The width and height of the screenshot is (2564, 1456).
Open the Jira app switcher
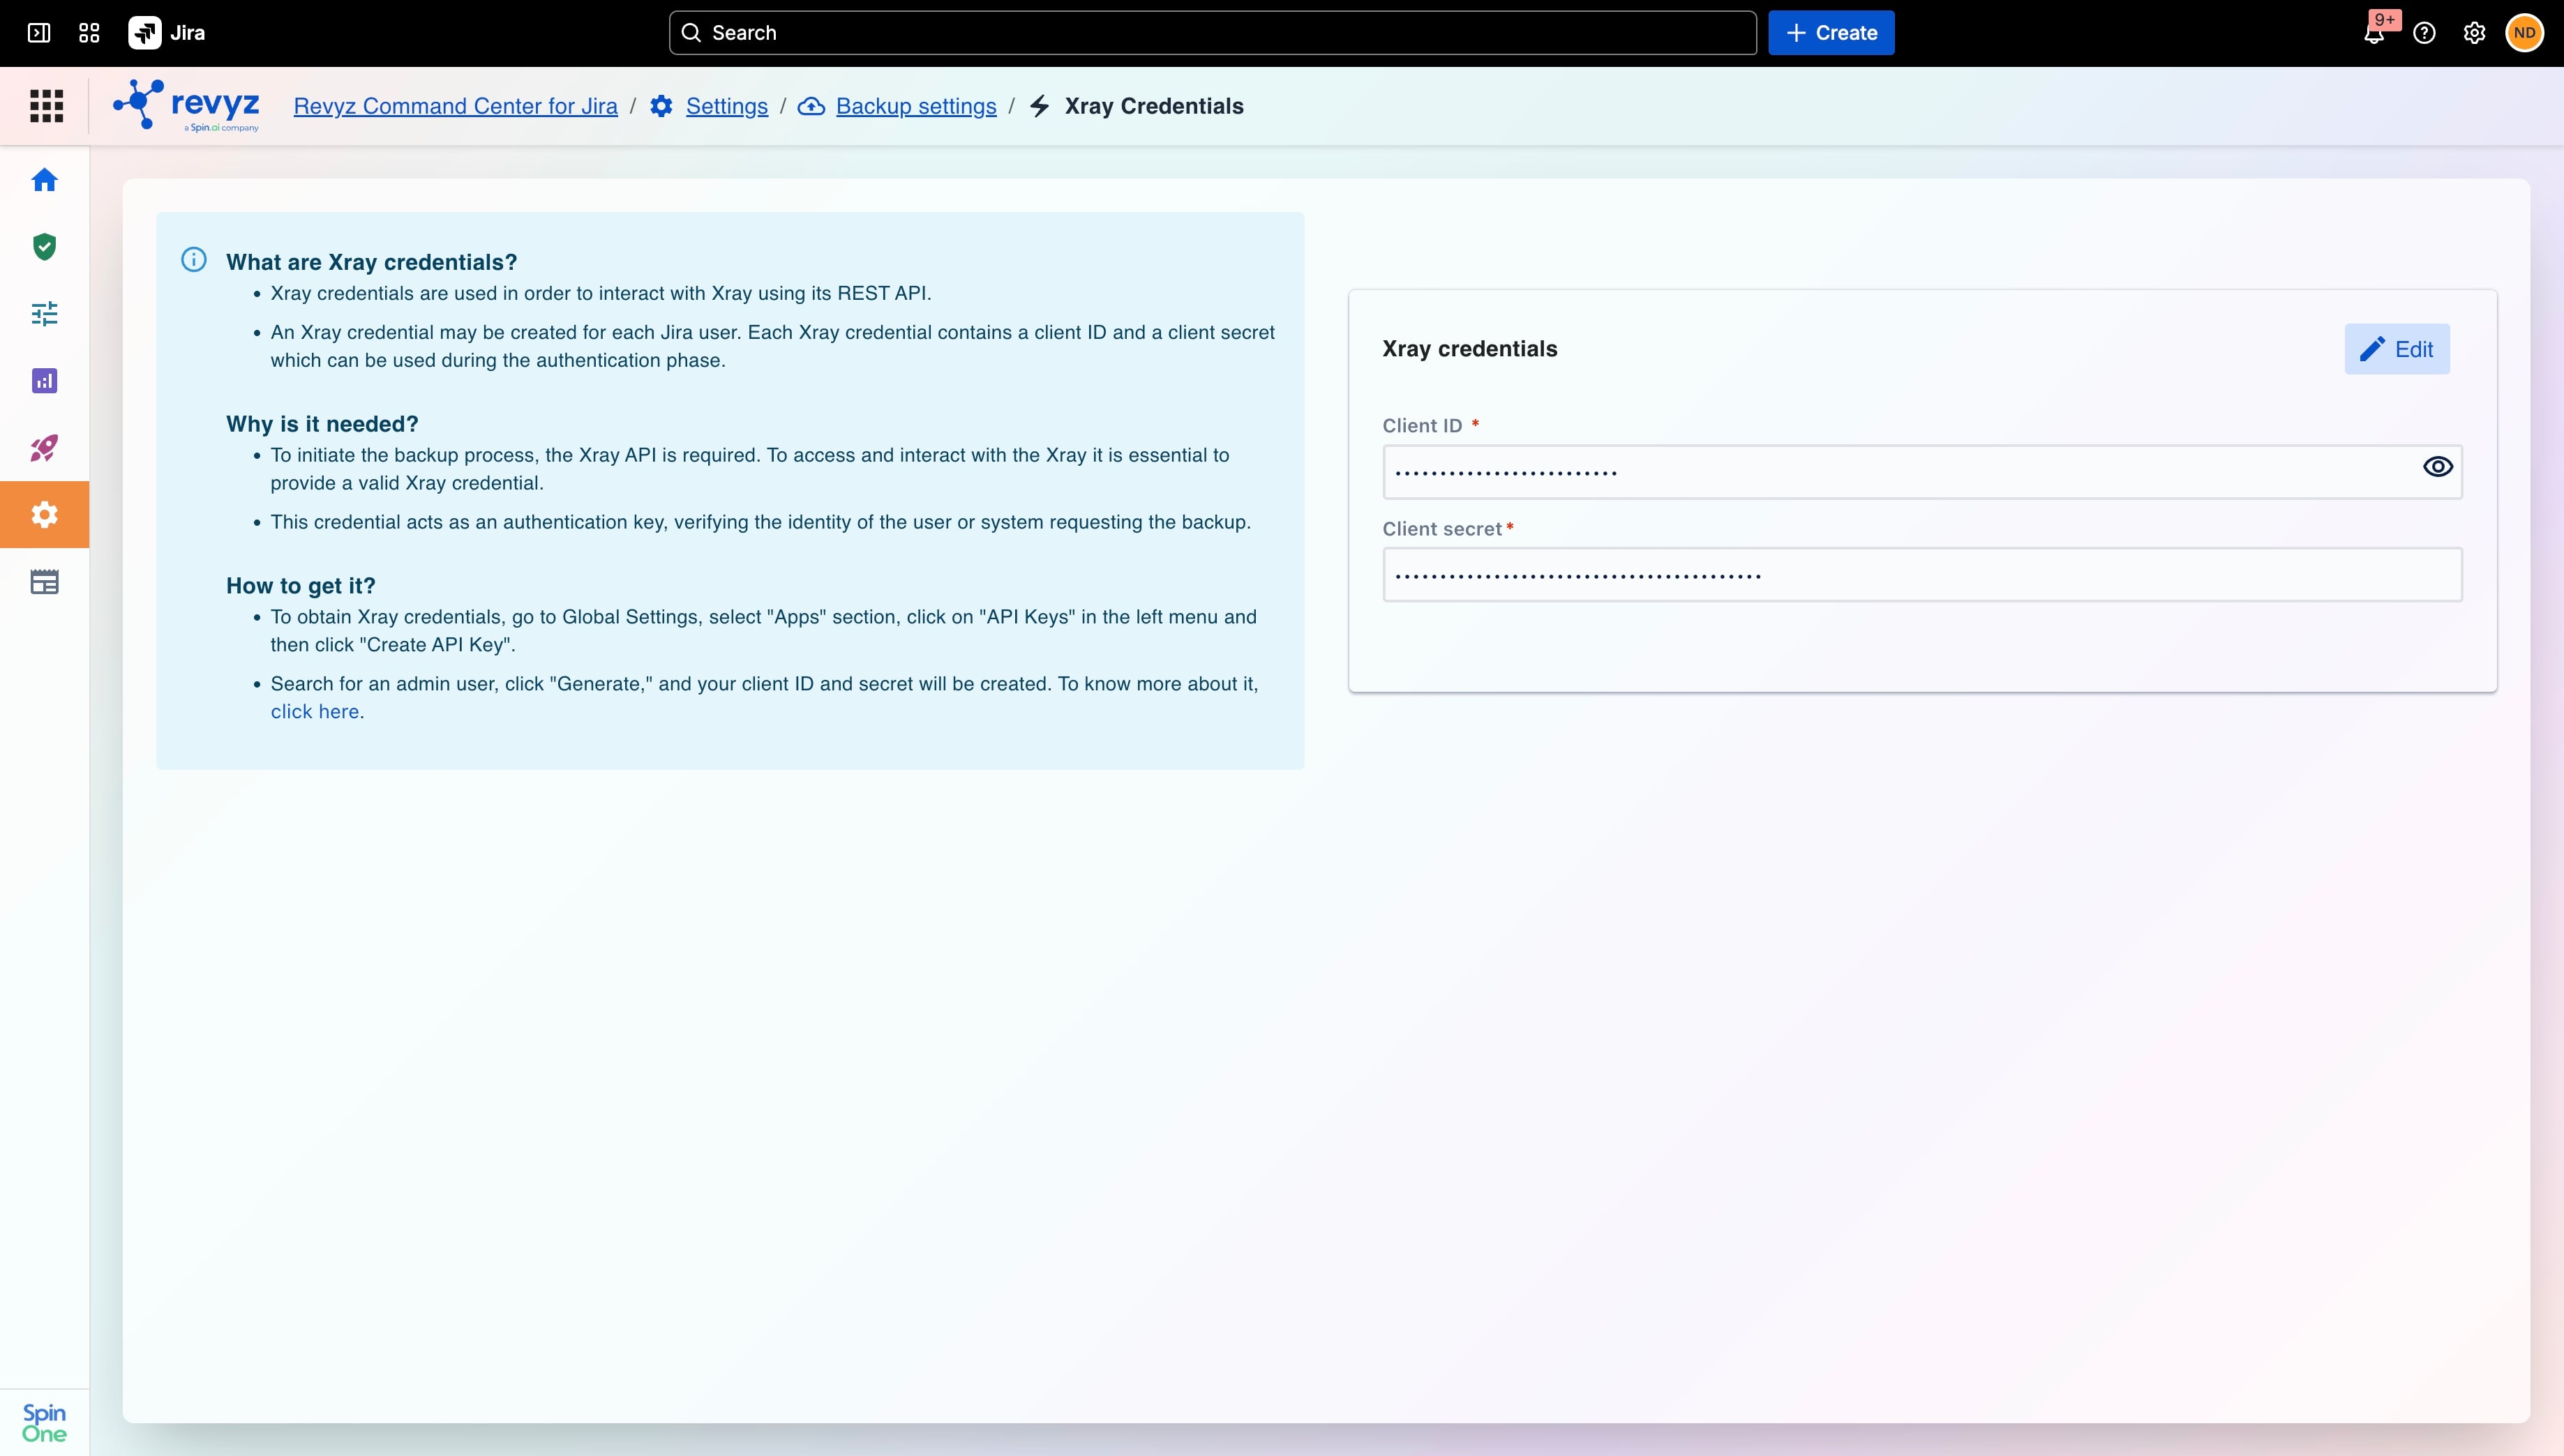(89, 33)
